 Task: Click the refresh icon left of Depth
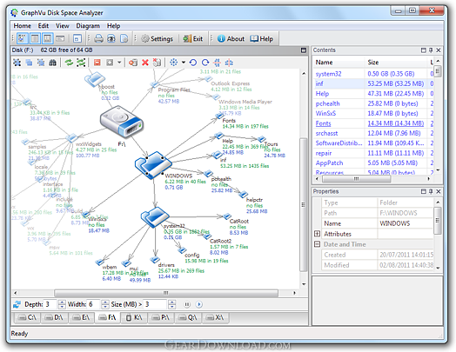pyautogui.click(x=17, y=304)
